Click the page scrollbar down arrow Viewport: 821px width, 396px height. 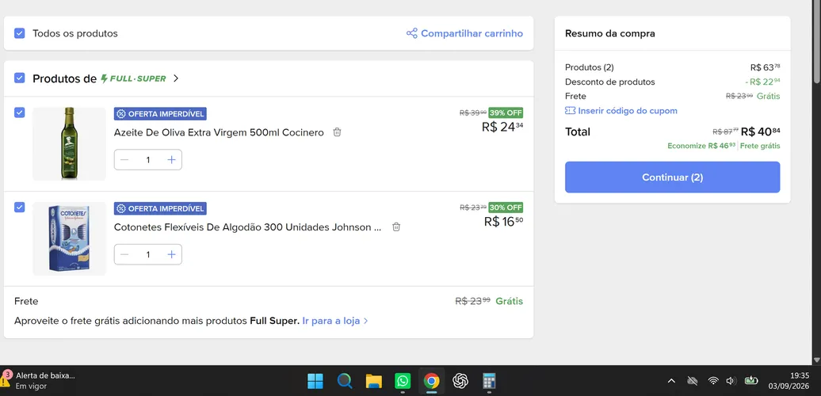816,360
